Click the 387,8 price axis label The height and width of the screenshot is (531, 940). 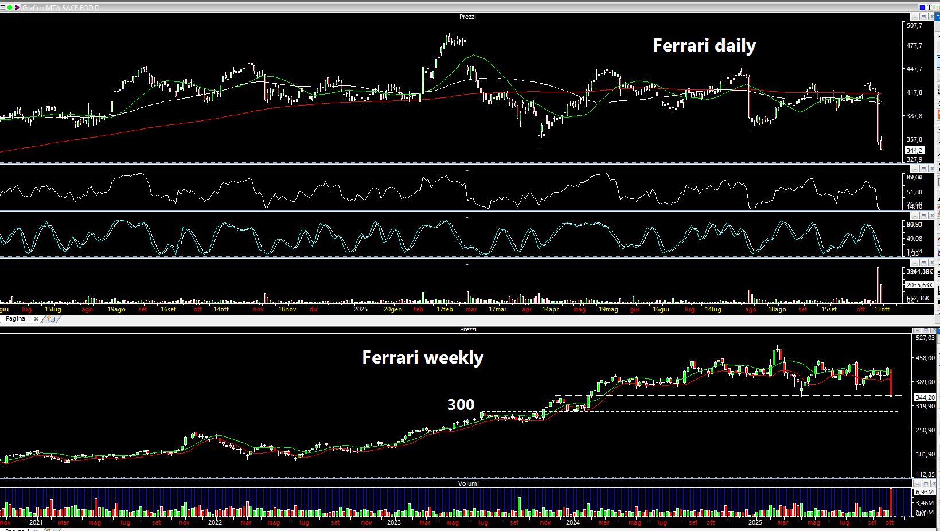[914, 116]
